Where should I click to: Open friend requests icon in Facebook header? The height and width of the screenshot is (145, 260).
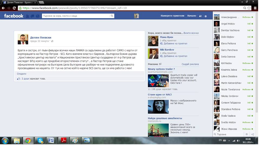click(x=28, y=16)
